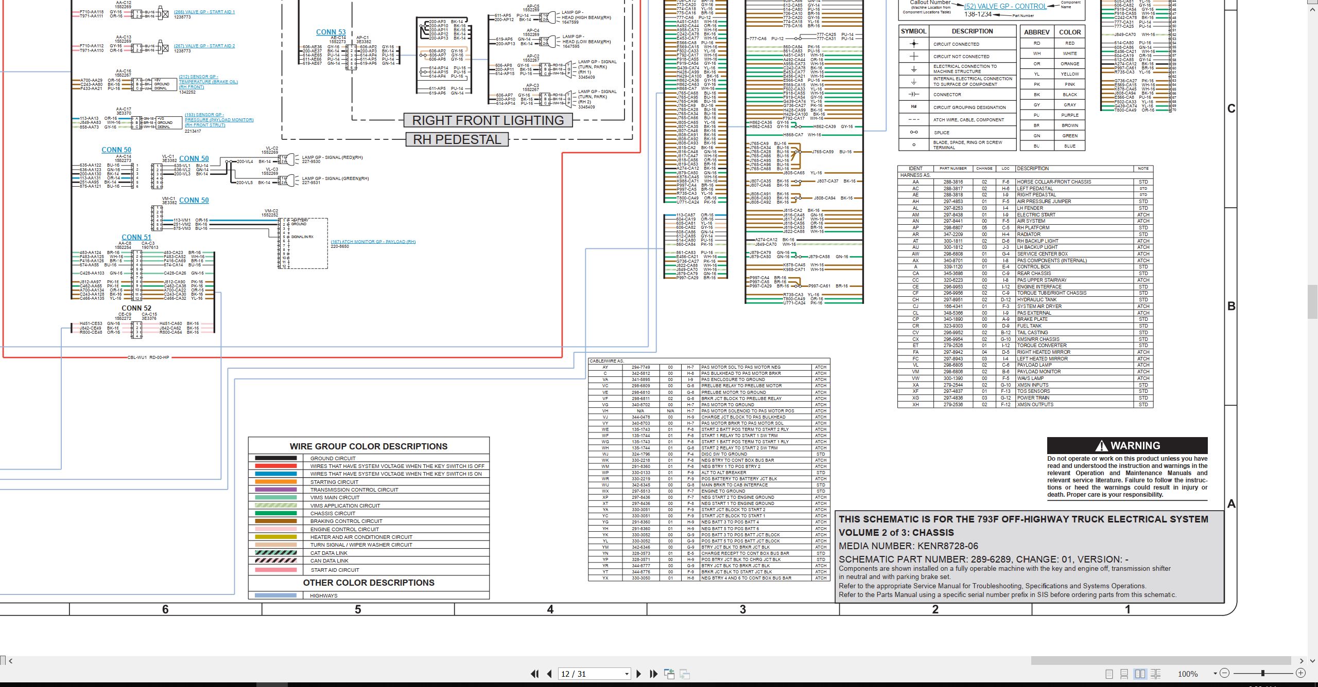Click the zoom slider handle
Image resolution: width=1318 pixels, height=687 pixels.
click(x=1263, y=673)
